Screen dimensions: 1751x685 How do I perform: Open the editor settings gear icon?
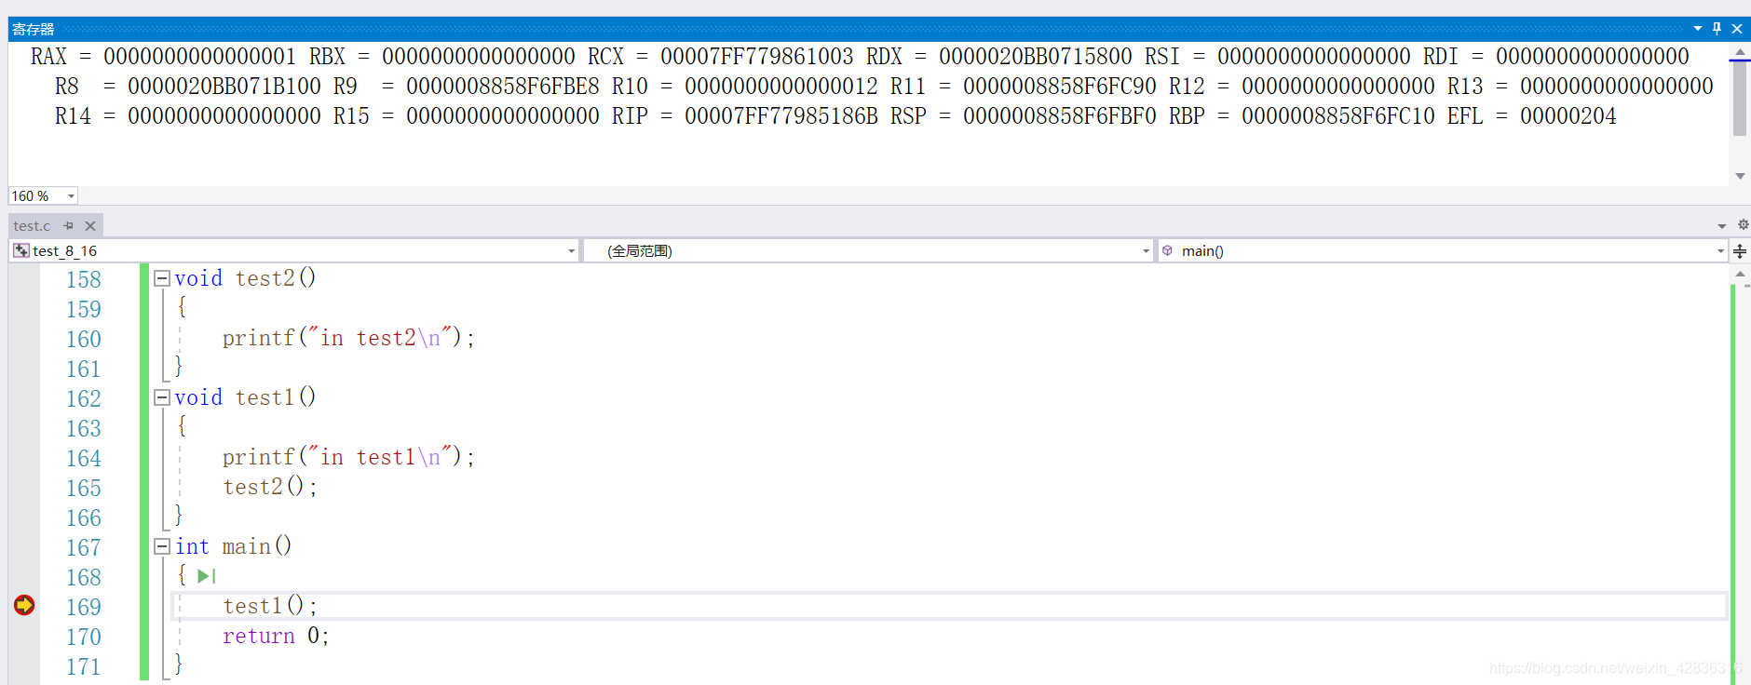[1743, 224]
